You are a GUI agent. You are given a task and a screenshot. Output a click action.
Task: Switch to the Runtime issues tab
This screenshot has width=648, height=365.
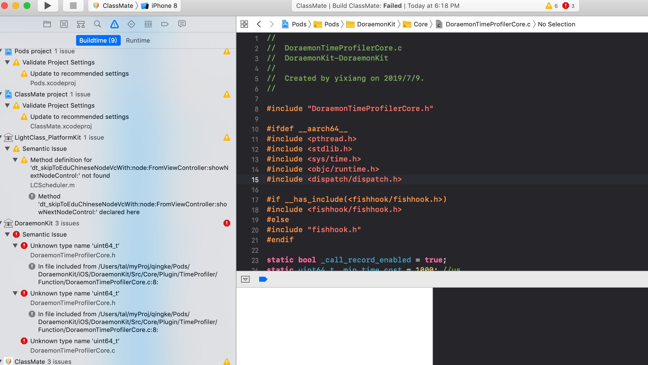138,40
